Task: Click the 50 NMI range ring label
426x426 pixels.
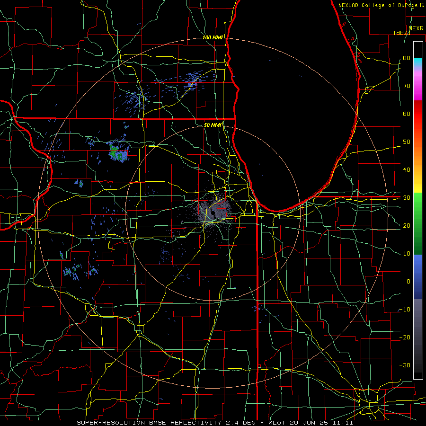Action: pos(213,125)
